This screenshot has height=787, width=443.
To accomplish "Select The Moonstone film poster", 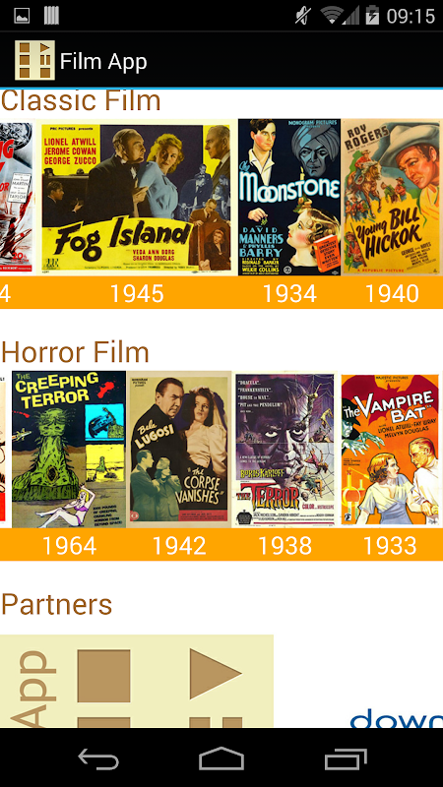I will click(289, 198).
